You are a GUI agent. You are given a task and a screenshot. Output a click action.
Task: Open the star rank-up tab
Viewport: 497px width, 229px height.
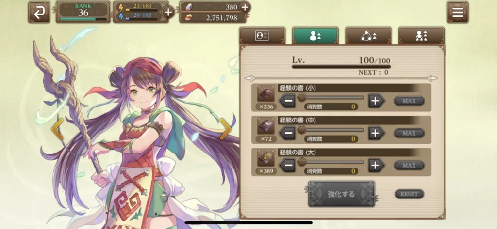[421, 36]
